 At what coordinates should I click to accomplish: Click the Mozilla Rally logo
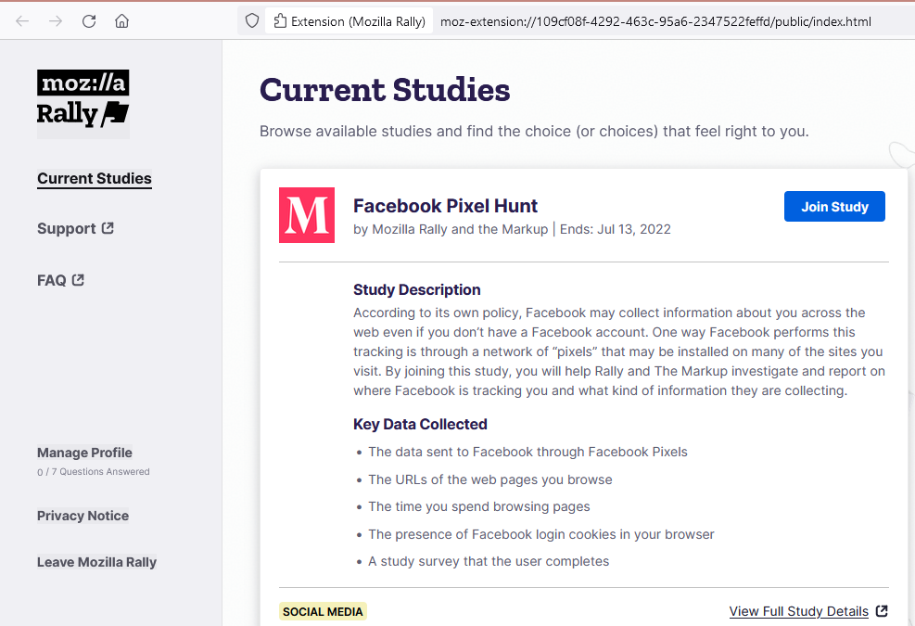[x=83, y=103]
